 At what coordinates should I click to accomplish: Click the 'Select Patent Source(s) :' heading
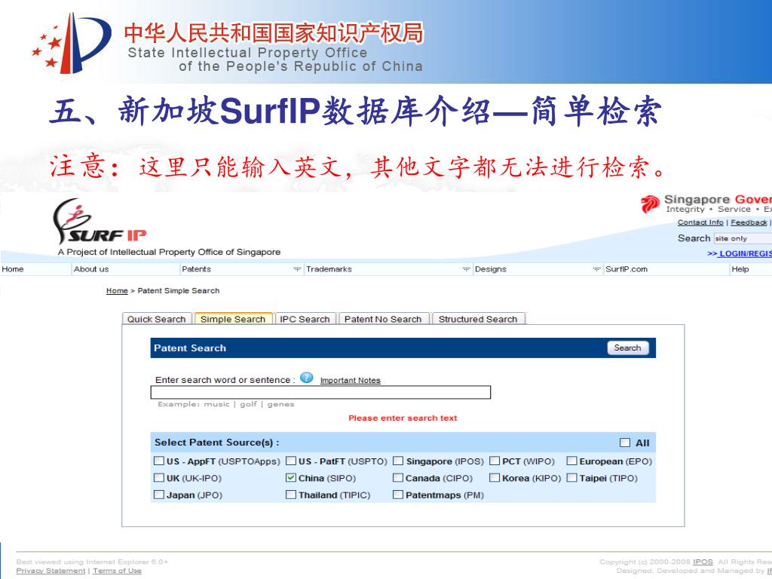(216, 442)
